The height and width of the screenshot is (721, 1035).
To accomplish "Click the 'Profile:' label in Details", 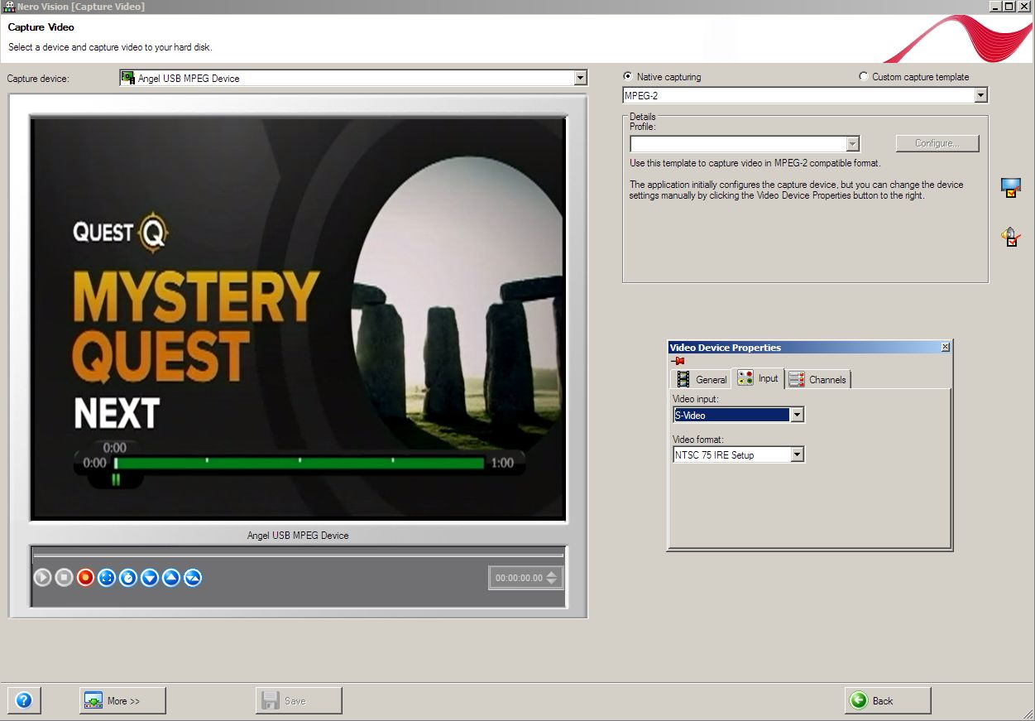I will tap(643, 127).
